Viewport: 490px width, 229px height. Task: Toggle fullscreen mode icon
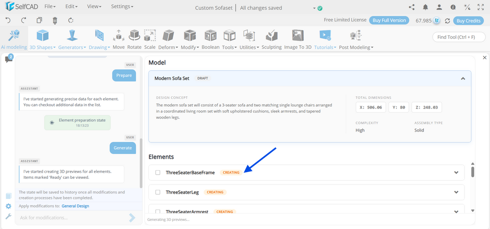coord(481,7)
